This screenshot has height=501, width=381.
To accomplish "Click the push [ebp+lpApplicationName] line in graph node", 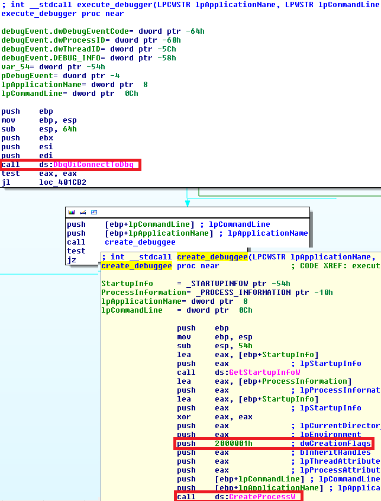I will [x=188, y=233].
